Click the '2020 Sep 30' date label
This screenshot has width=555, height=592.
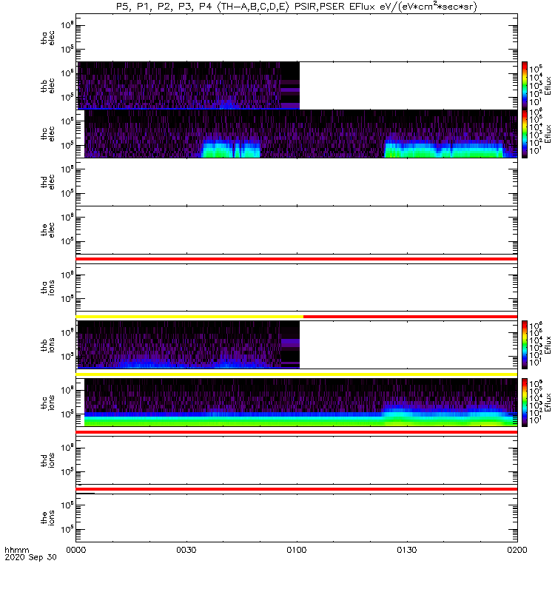(30, 557)
